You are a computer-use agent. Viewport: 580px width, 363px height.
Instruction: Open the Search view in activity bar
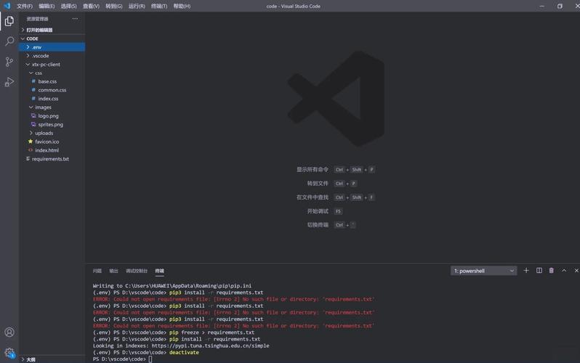coord(9,41)
